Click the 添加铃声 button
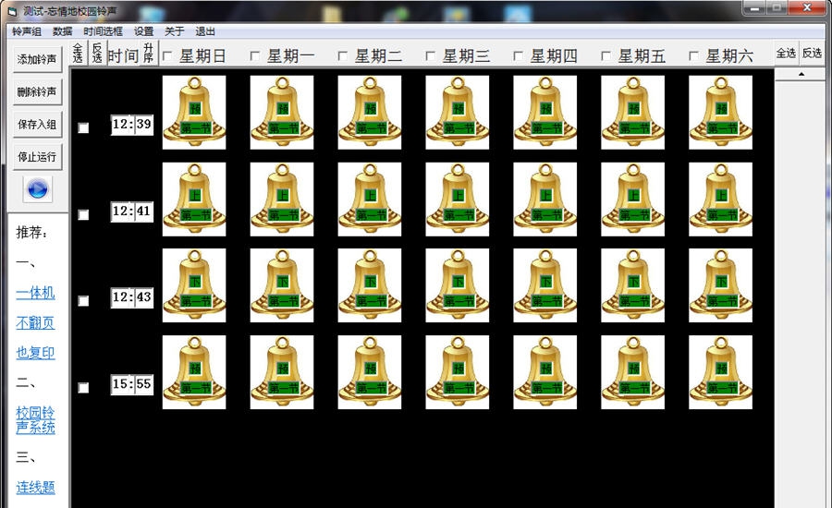The width and height of the screenshot is (832, 508). point(37,59)
